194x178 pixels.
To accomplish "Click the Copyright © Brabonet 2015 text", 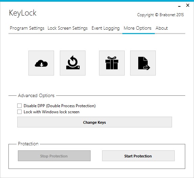I will coord(160,15).
